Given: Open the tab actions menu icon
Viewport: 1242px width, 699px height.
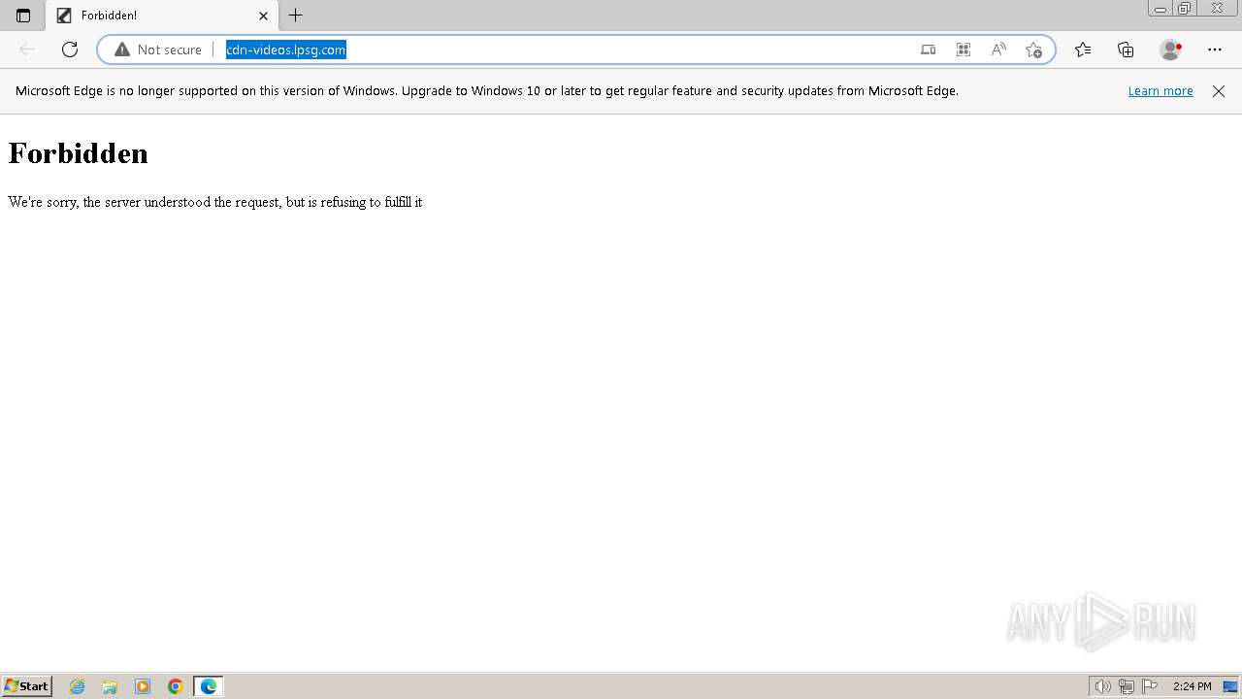Looking at the screenshot, I should [x=23, y=16].
